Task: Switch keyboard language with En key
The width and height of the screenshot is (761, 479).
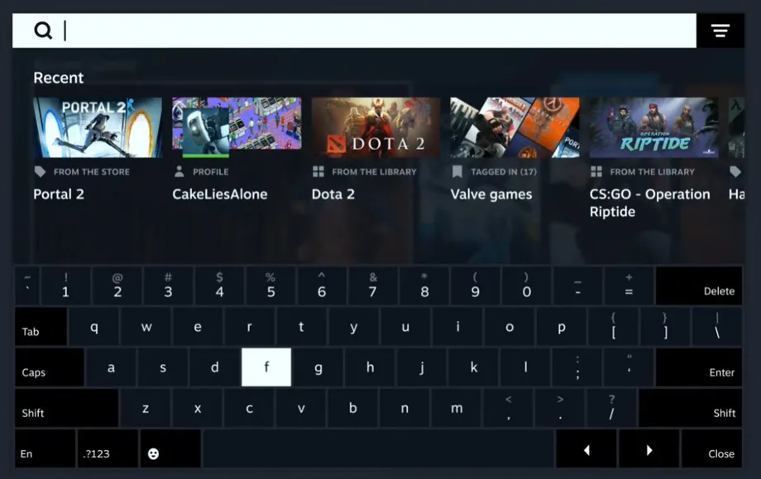Action: (45, 449)
